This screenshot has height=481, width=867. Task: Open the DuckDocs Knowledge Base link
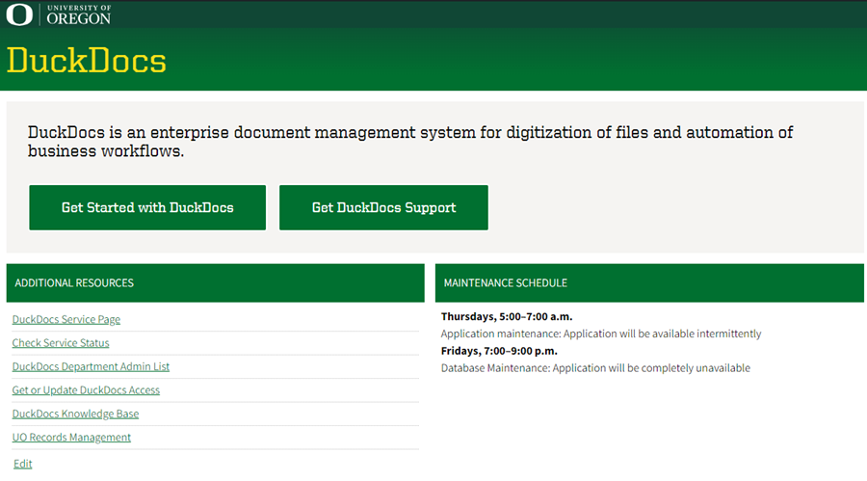[x=76, y=414]
